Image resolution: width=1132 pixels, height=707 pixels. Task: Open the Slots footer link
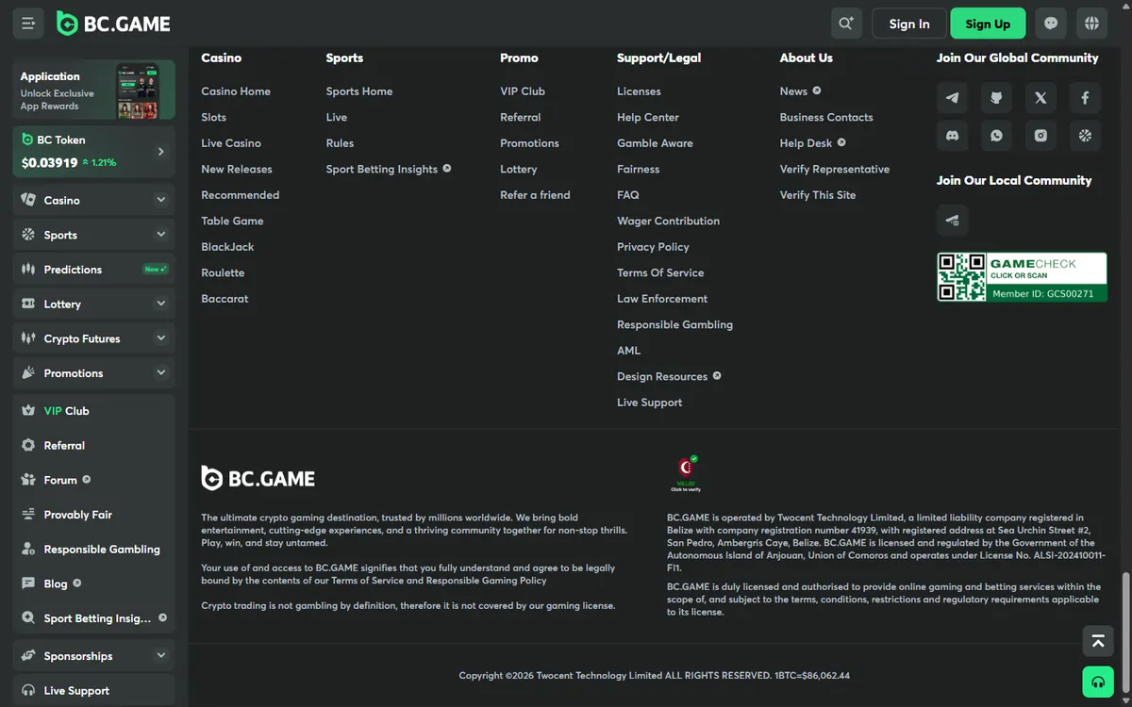pyautogui.click(x=214, y=117)
